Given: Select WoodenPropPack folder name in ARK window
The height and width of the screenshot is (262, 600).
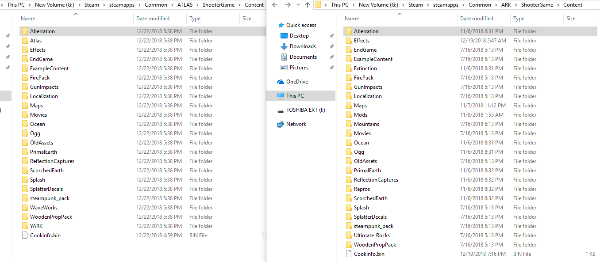Looking at the screenshot, I should point(375,245).
